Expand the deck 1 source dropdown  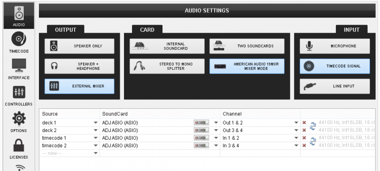[96, 123]
